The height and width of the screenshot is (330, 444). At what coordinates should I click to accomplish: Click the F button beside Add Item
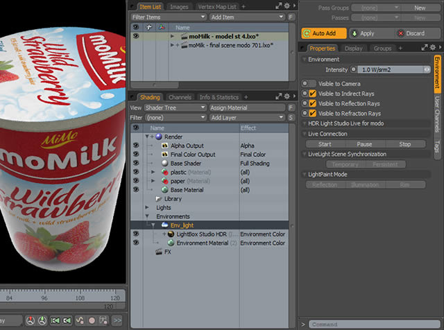pos(291,17)
